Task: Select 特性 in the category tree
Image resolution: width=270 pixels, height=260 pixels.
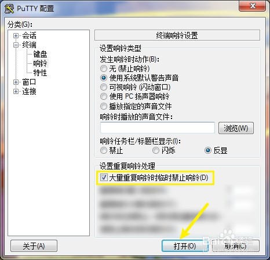Action: (40, 73)
